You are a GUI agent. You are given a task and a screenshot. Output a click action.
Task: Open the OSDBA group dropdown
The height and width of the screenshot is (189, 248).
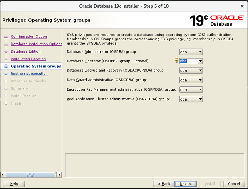tap(191, 52)
